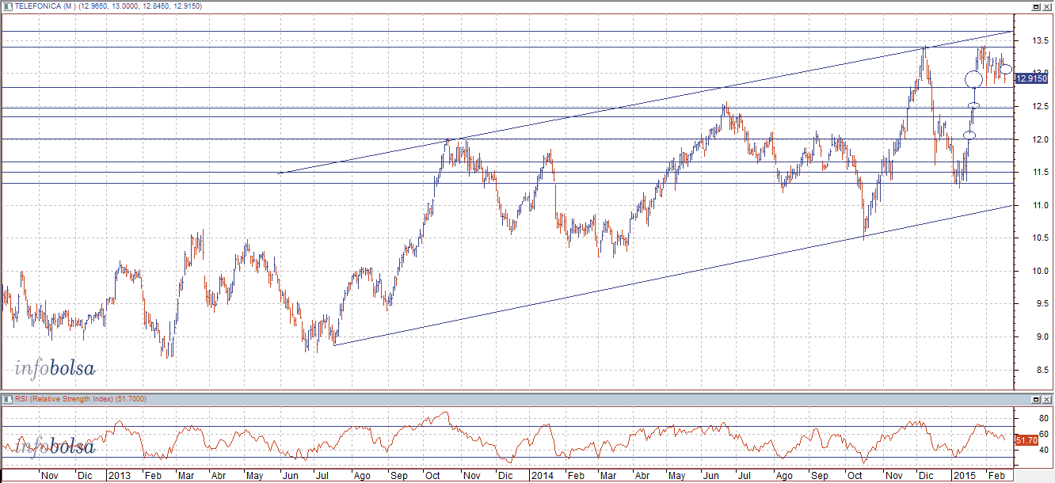Screen dimensions: 1055x483
Task: Select the ellipse annotation near 12.05 level
Action: pyautogui.click(x=969, y=135)
